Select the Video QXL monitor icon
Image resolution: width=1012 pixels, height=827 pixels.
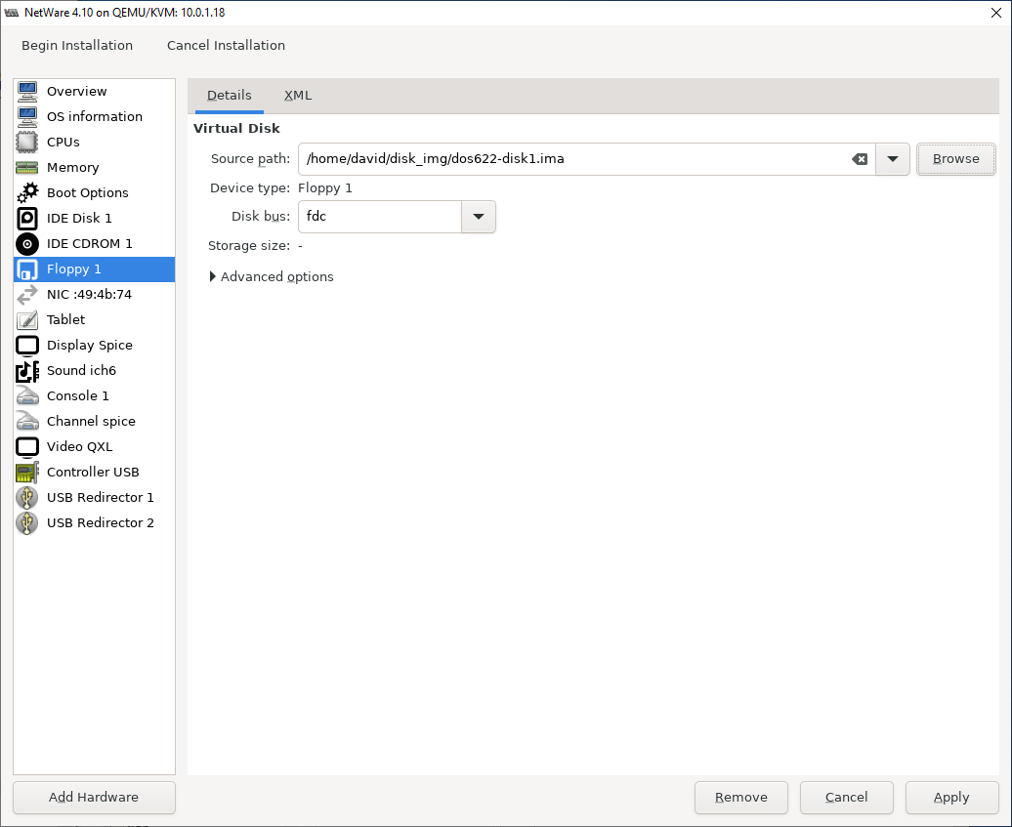click(x=27, y=447)
